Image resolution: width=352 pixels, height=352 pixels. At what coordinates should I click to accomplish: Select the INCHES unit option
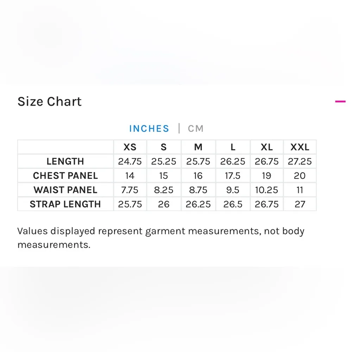pos(149,128)
